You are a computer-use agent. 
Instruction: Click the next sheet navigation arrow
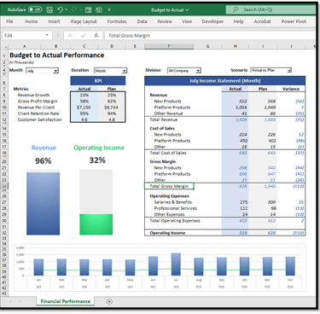(x=20, y=301)
